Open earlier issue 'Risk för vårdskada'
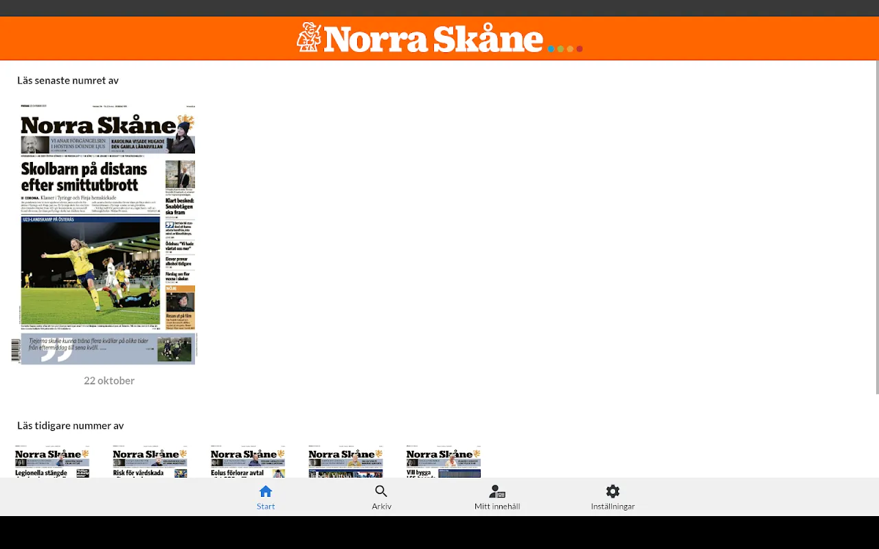This screenshot has width=879, height=549. pos(150,461)
